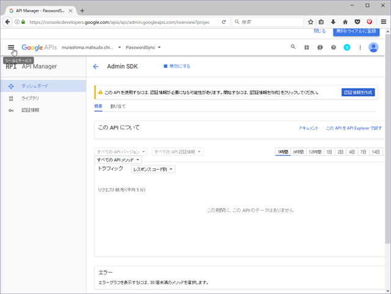Screen dimensions: 391x294
Task: Open この API を API Explorer で試す link
Action: (354, 128)
